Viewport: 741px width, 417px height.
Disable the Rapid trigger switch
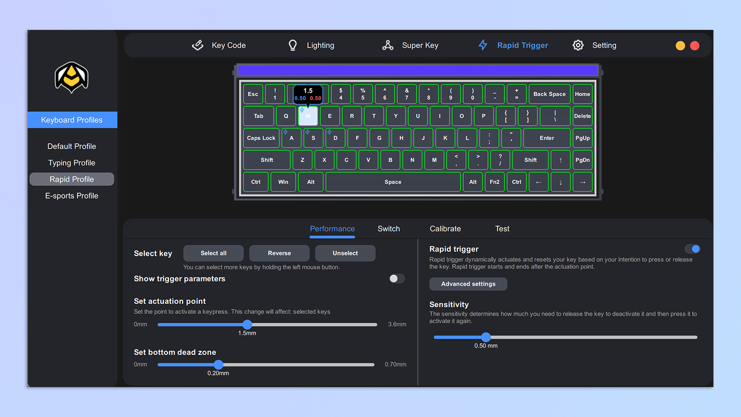[692, 249]
